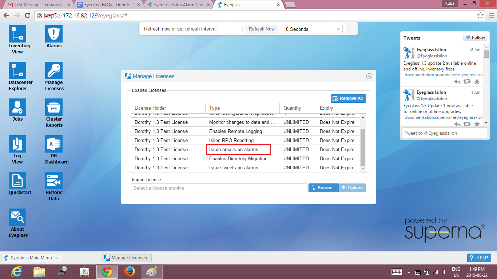Open Cluster Reports
The width and height of the screenshot is (497, 279).
coord(54,113)
